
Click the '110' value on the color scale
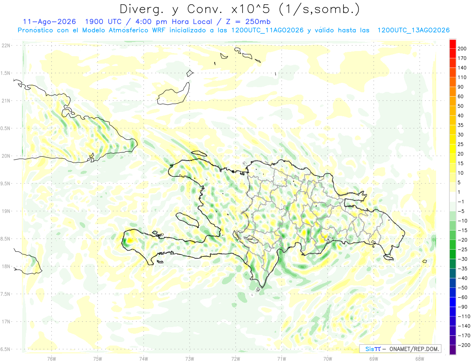(462, 77)
